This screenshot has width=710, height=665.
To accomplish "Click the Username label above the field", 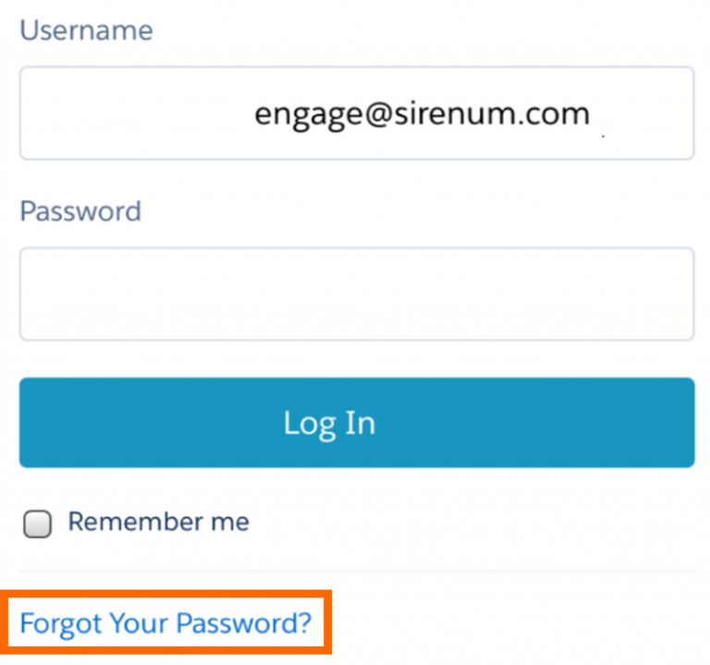I will click(x=86, y=31).
